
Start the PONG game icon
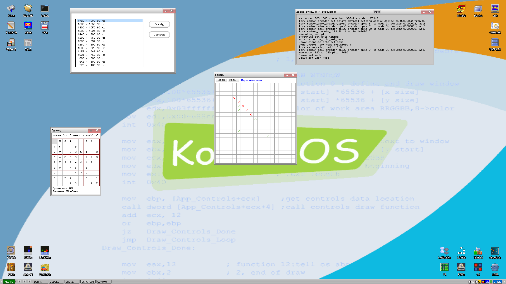click(x=461, y=270)
